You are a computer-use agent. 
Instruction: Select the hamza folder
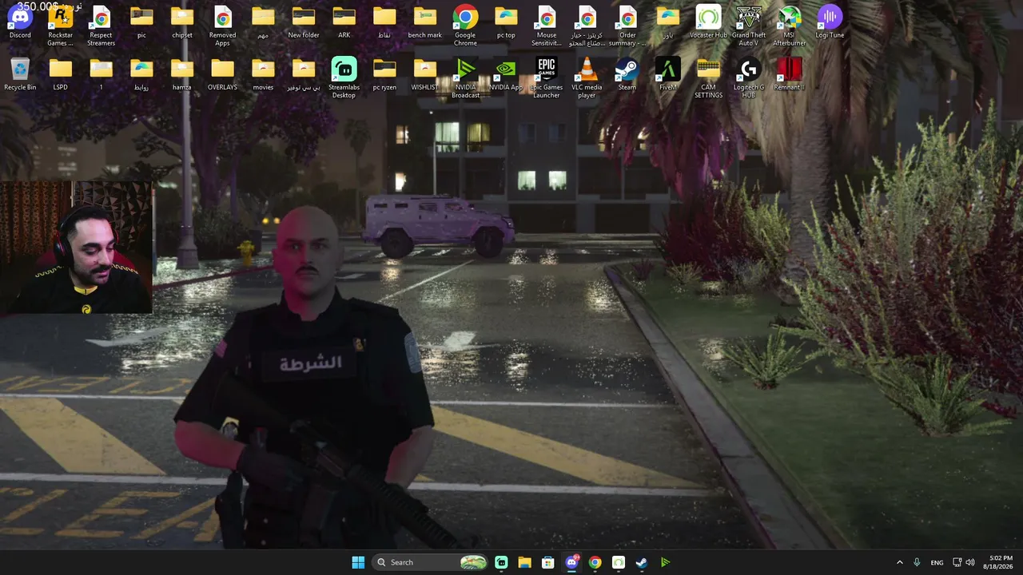182,74
